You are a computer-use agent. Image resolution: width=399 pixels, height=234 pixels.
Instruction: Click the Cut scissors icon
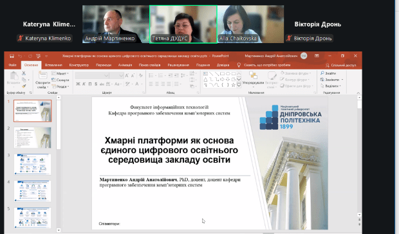click(x=24, y=73)
